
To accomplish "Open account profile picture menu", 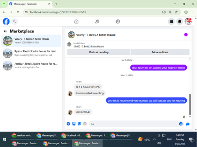I will click(x=188, y=22).
